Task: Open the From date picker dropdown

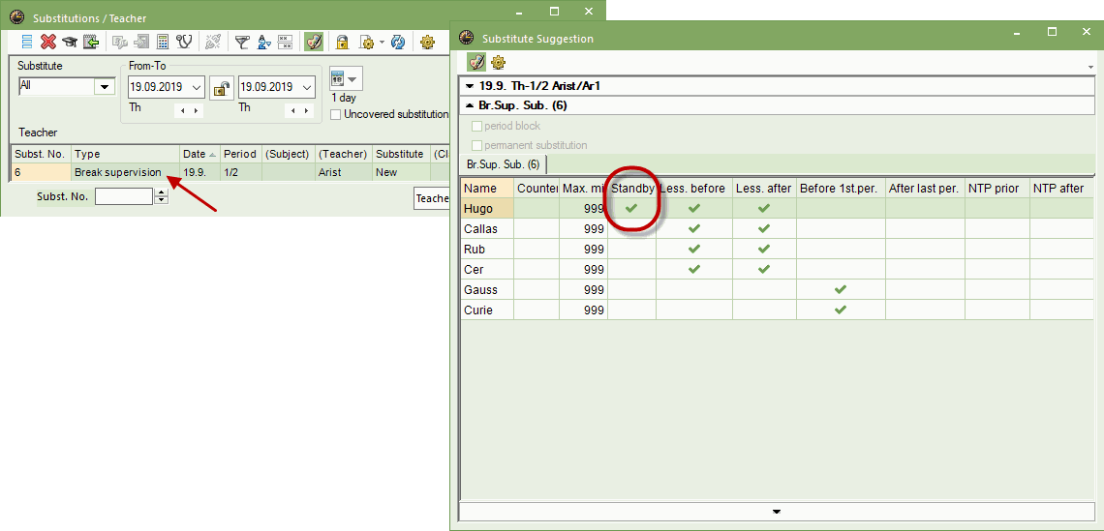Action: coord(197,88)
